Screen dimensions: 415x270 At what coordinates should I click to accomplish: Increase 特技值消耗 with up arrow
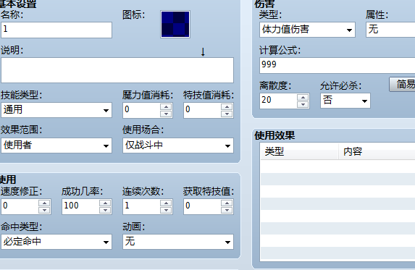click(227, 107)
